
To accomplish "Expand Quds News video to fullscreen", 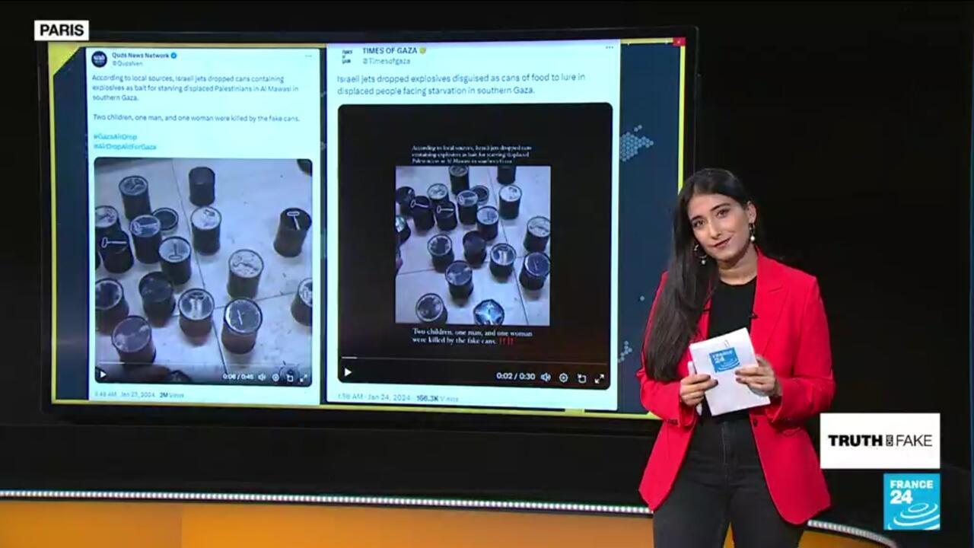I will point(304,377).
